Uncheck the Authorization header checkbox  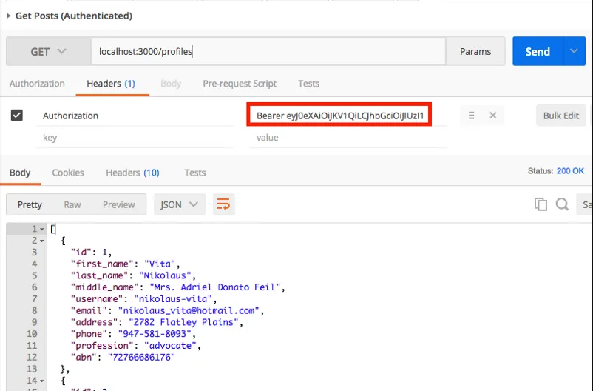tap(17, 116)
